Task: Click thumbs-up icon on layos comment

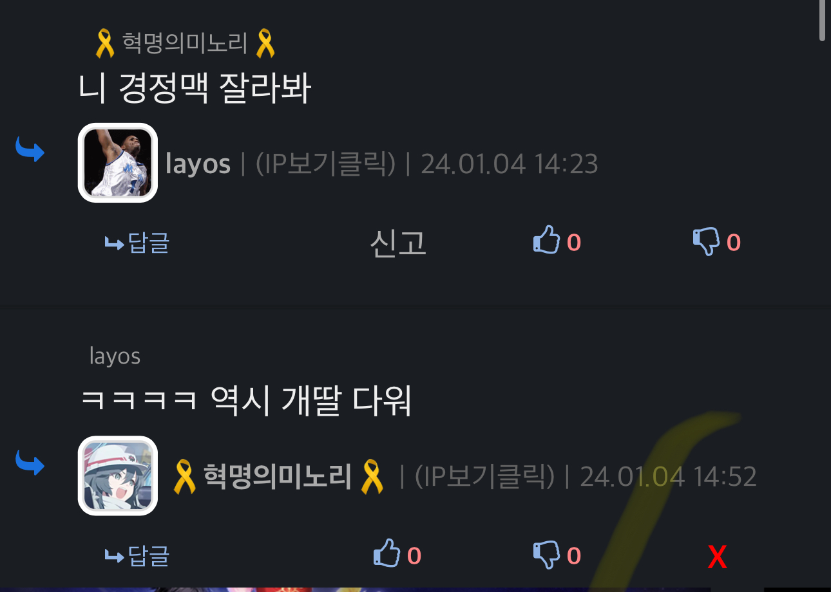Action: click(546, 239)
